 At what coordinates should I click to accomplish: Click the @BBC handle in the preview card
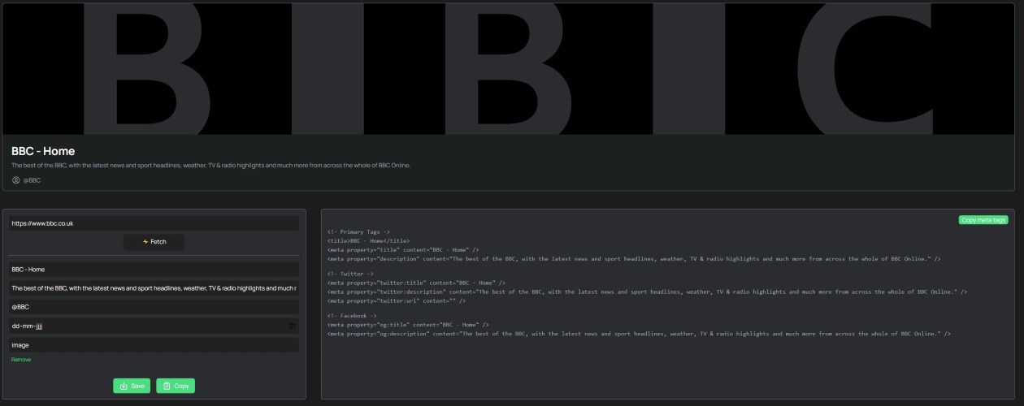tap(32, 180)
